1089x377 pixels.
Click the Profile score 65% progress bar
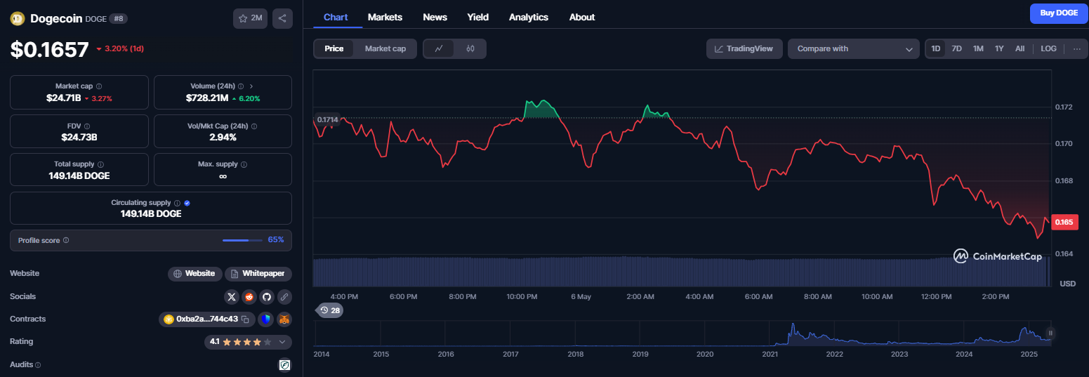click(242, 240)
